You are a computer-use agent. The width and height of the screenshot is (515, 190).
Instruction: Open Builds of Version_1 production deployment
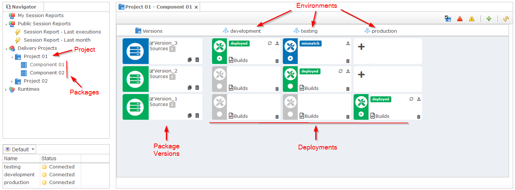[x=380, y=116]
